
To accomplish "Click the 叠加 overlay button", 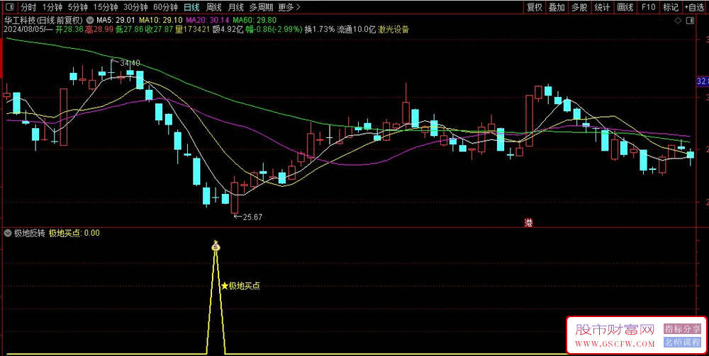I will click(x=557, y=7).
